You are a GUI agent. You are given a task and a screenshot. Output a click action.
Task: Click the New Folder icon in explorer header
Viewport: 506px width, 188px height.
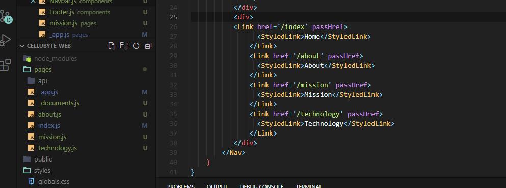124,46
